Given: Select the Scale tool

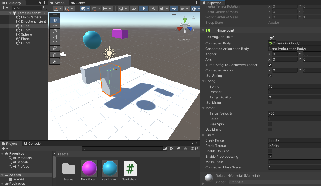Looking at the screenshot, I should [x=55, y=37].
